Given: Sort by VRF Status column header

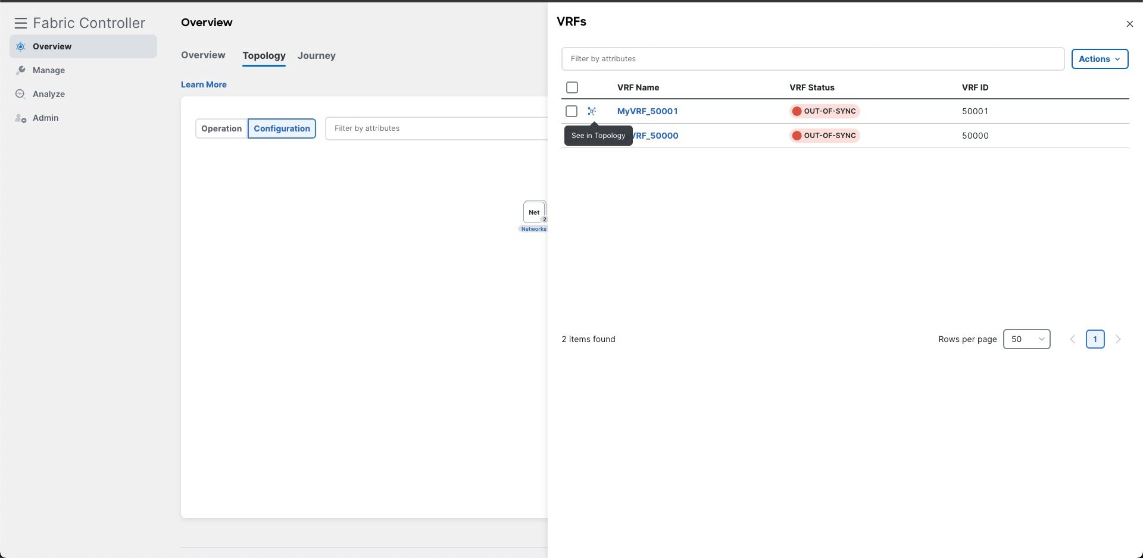Looking at the screenshot, I should click(x=812, y=87).
